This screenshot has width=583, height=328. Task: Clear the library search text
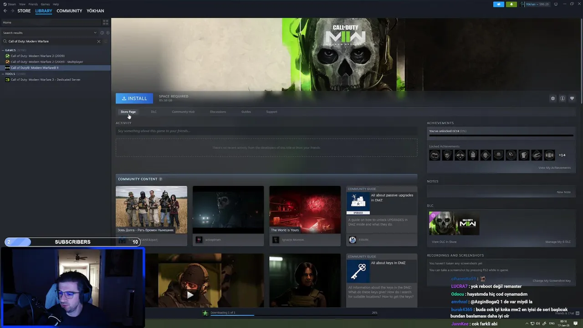[x=98, y=41]
